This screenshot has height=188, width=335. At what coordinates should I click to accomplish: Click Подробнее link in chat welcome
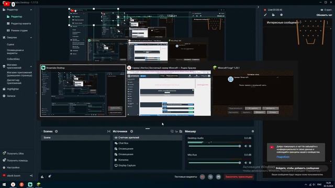pos(283,157)
